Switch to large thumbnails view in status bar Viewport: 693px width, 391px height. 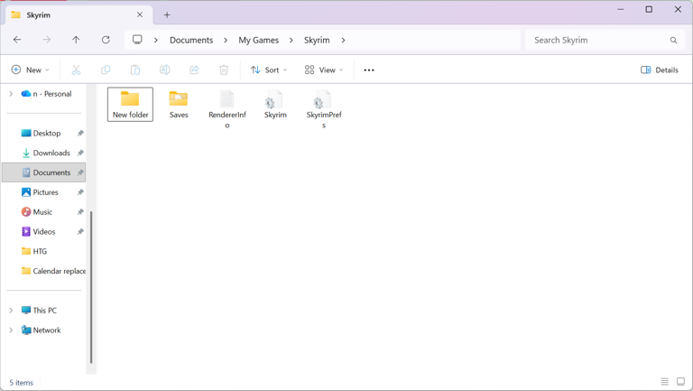[680, 382]
